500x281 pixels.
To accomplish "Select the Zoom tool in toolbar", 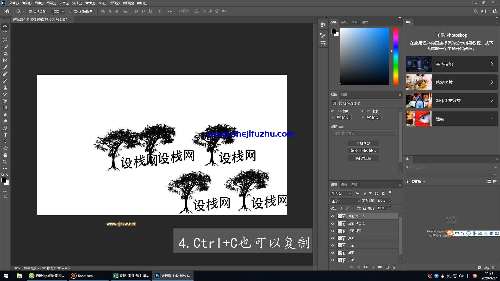I will [x=5, y=162].
